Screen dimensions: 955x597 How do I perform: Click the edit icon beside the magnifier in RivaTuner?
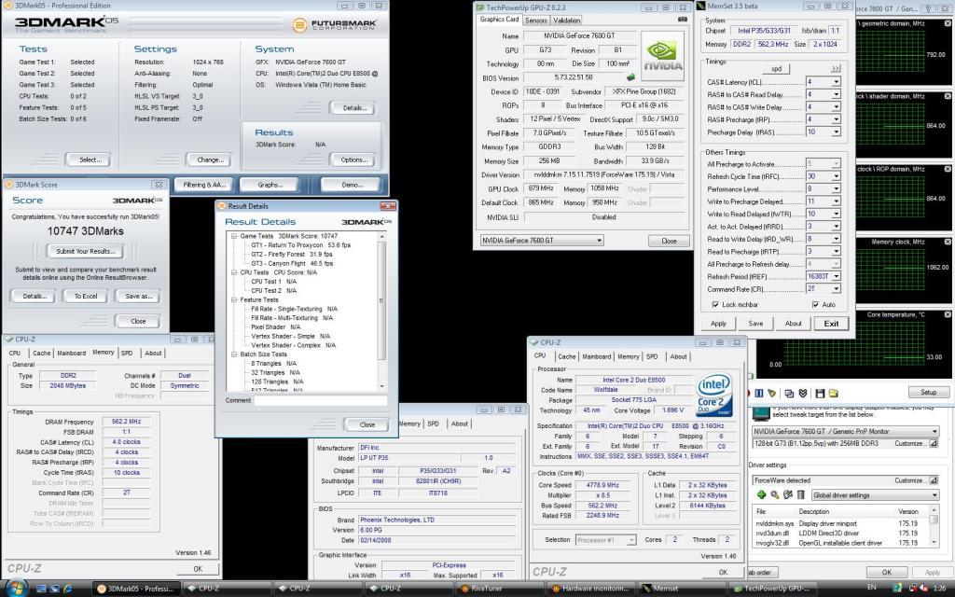[x=788, y=494]
